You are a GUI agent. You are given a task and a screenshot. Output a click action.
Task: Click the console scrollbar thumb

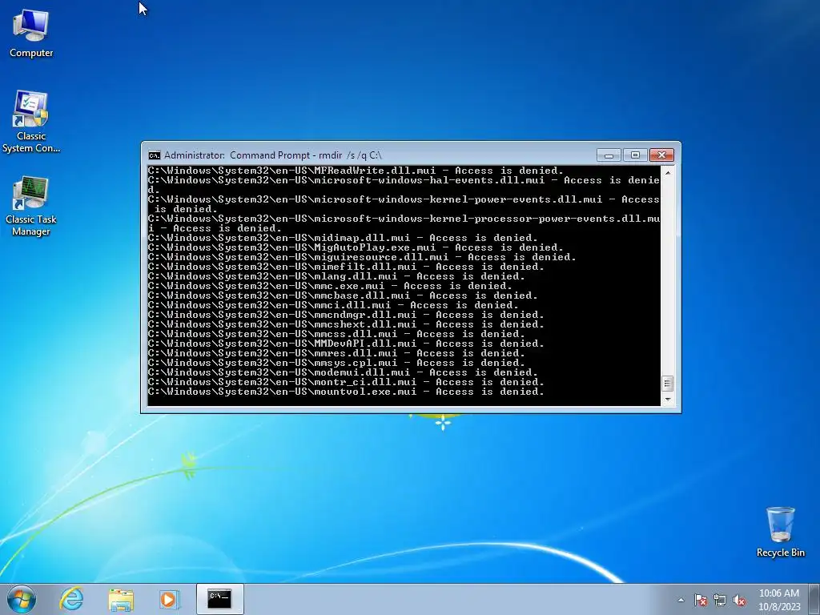coord(667,384)
